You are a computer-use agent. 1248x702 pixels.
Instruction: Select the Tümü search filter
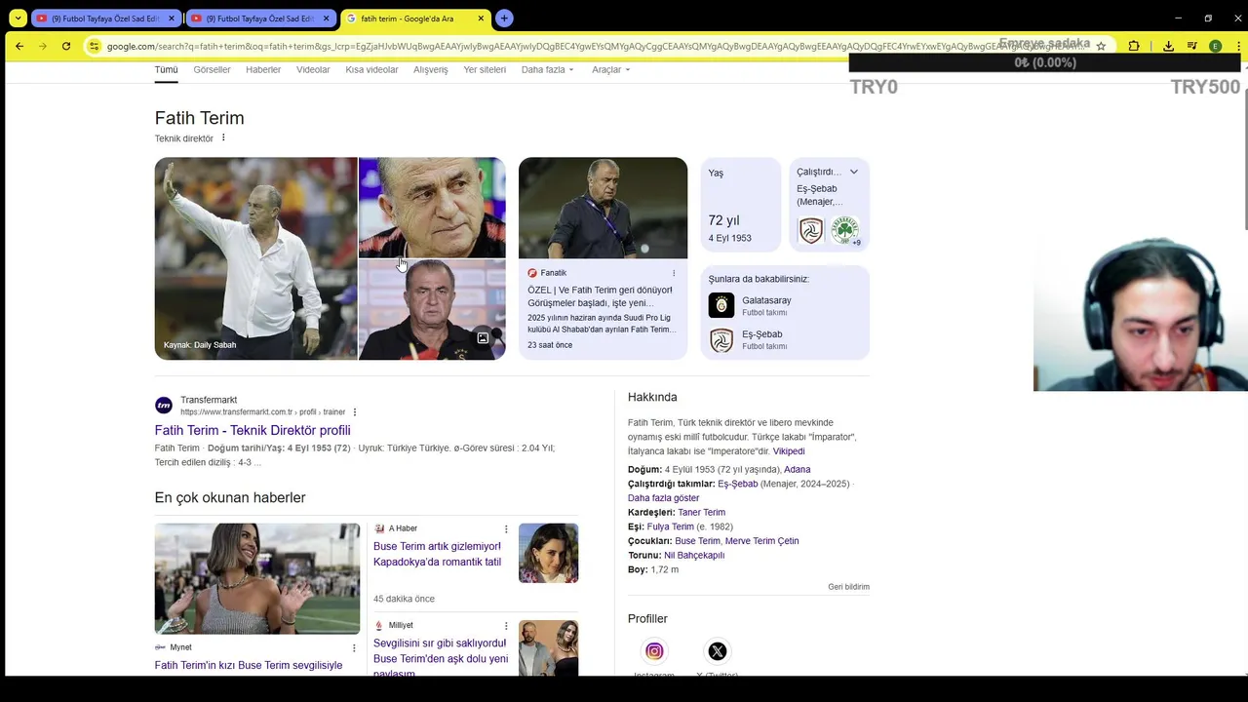point(166,70)
